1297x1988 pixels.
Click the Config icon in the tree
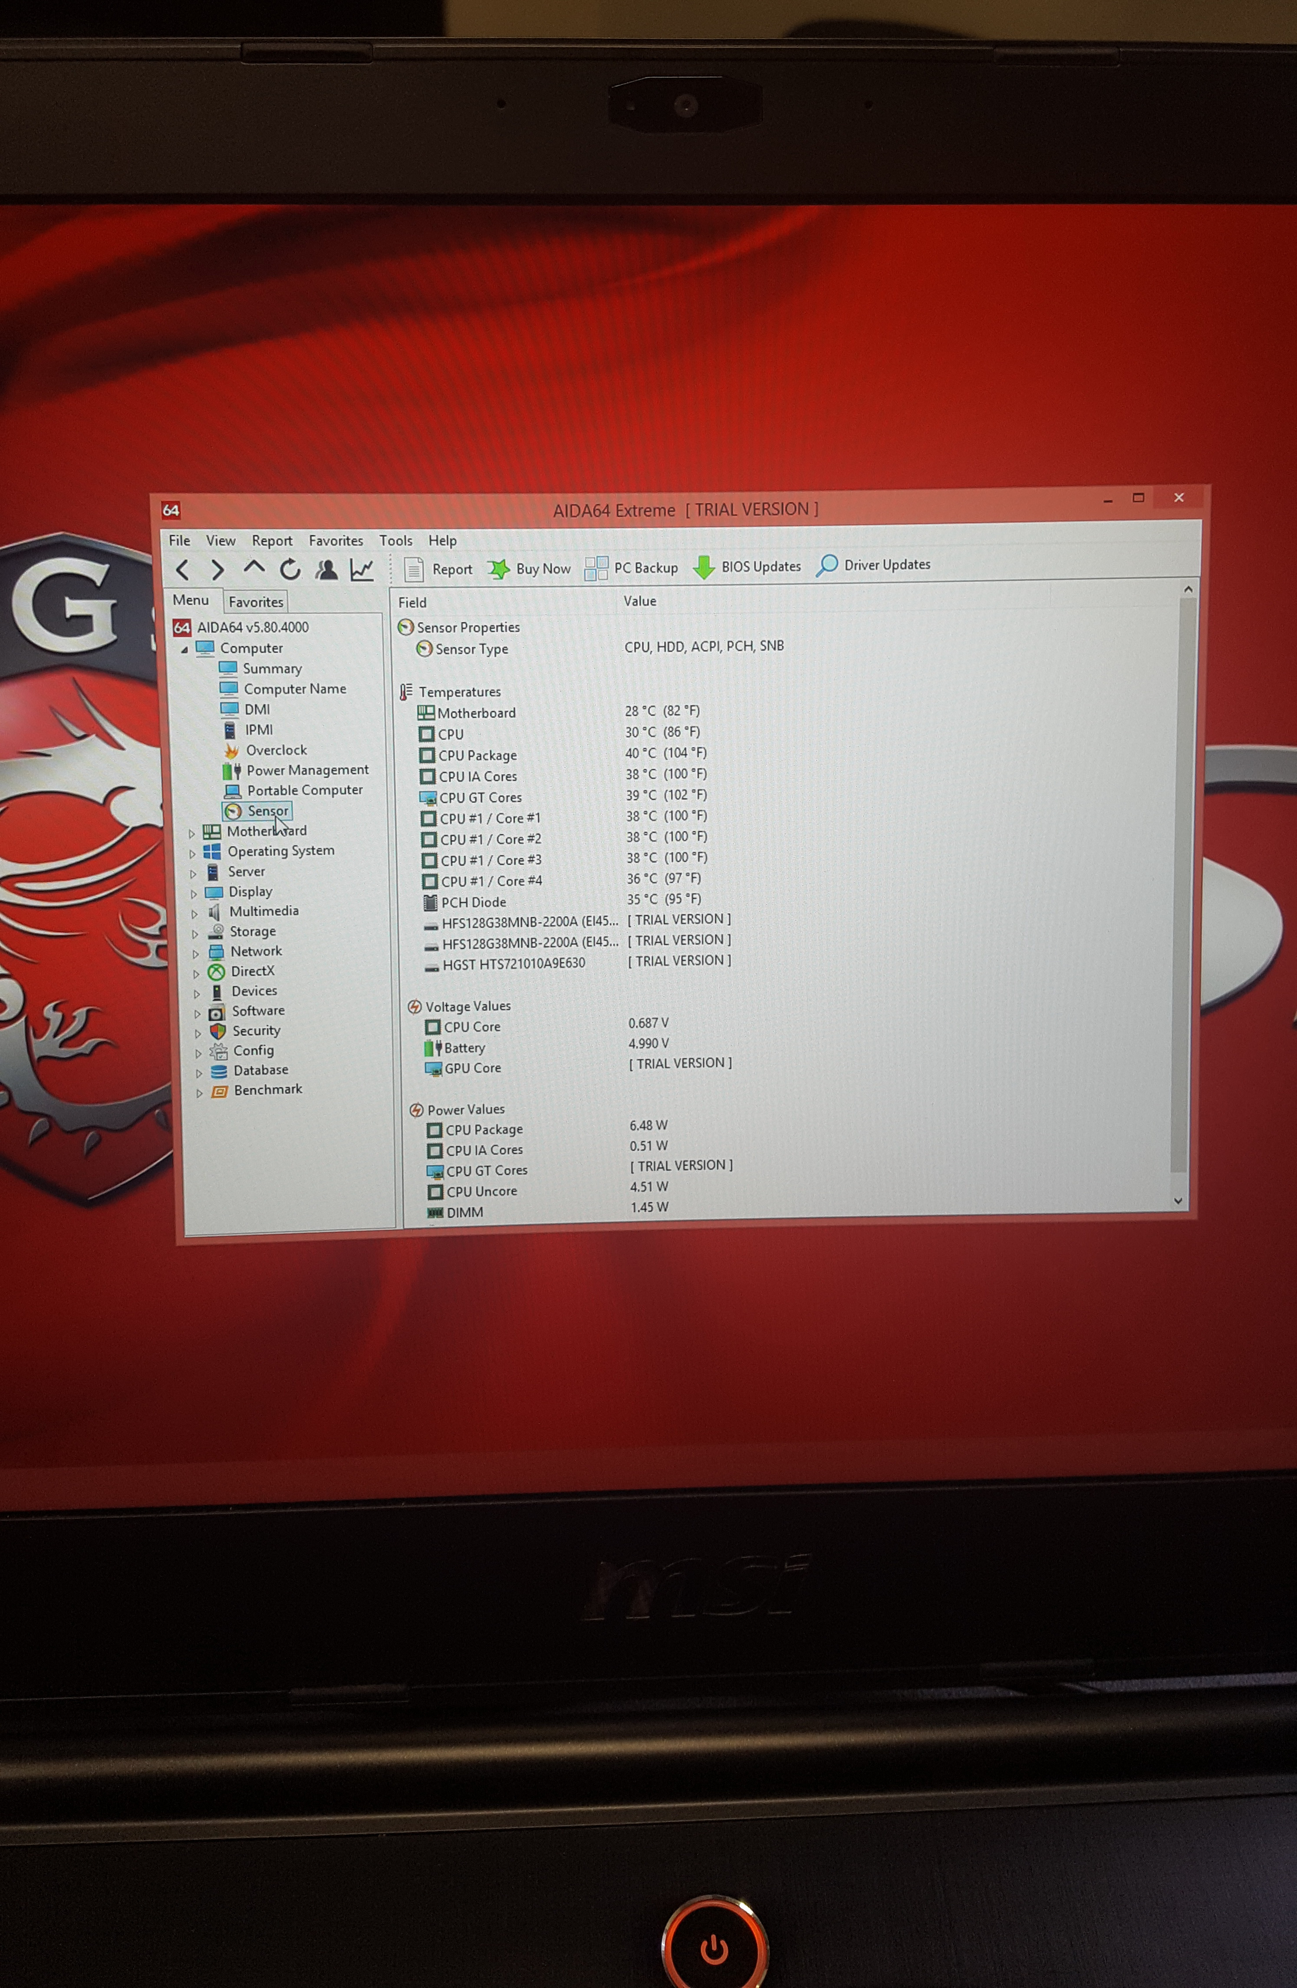pos(219,1051)
